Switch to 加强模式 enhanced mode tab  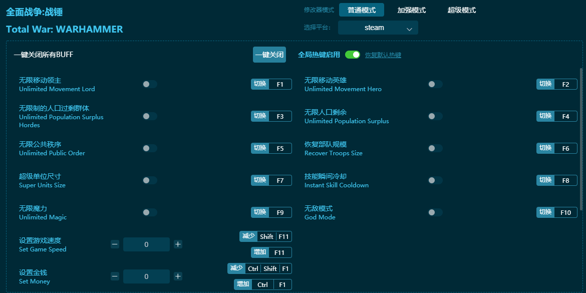[x=411, y=10]
